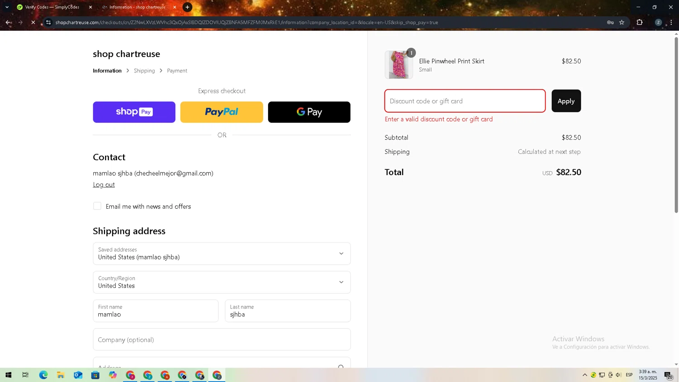Click the browser back arrow

pyautogui.click(x=8, y=22)
